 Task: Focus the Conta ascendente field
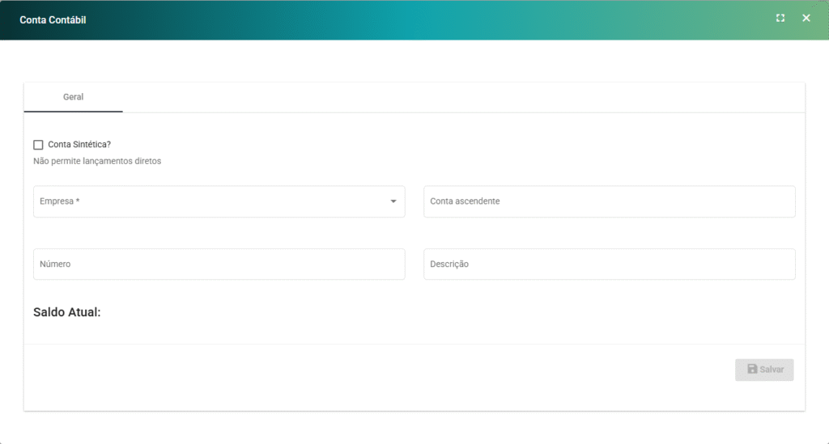(x=609, y=201)
